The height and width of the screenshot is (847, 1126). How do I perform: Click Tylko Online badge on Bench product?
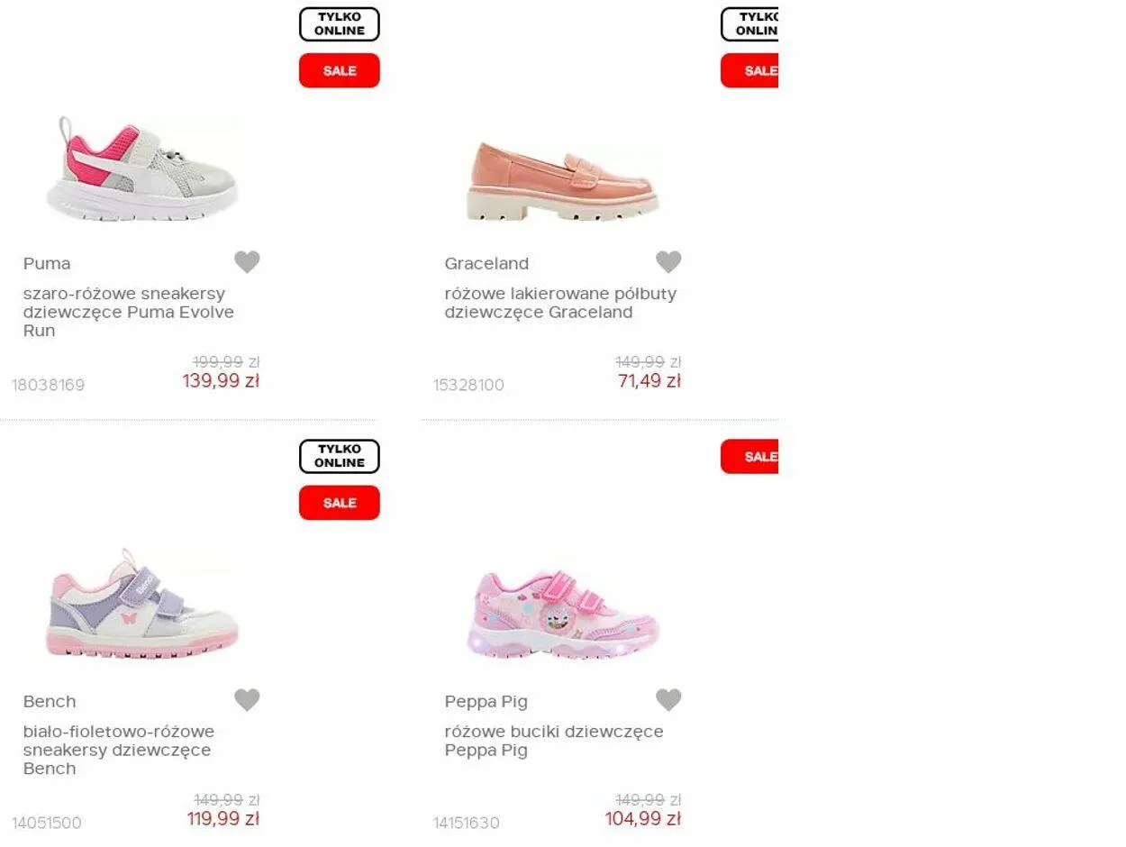point(340,457)
